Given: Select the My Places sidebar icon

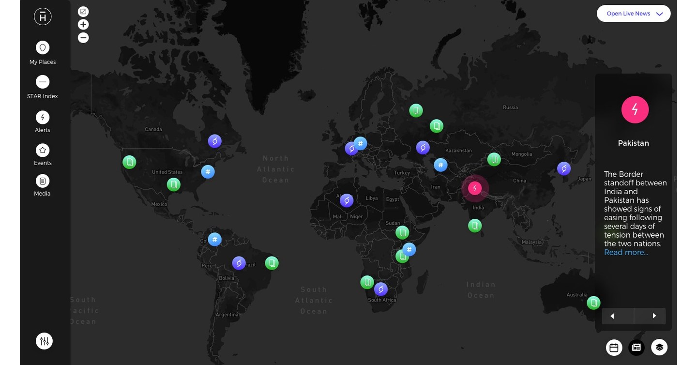Looking at the screenshot, I should pyautogui.click(x=43, y=47).
